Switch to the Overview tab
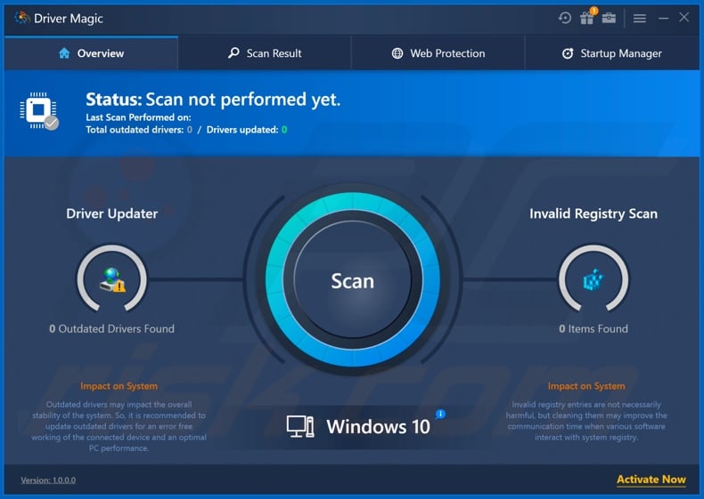 pos(91,53)
